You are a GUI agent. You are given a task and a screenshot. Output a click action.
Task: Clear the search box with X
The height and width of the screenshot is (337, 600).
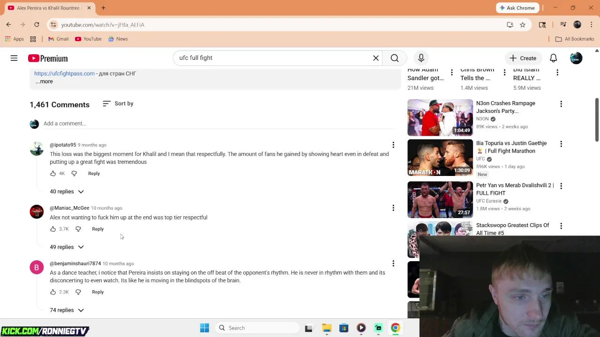(376, 58)
